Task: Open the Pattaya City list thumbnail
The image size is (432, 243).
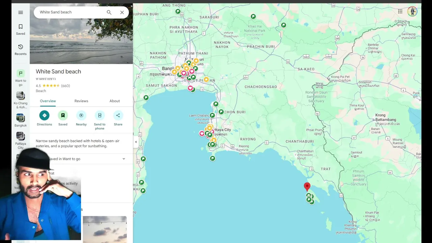Action: (x=21, y=136)
